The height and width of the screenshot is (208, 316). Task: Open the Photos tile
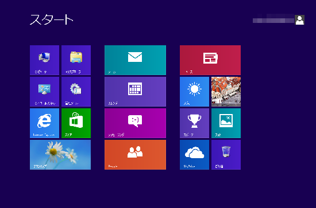click(226, 123)
